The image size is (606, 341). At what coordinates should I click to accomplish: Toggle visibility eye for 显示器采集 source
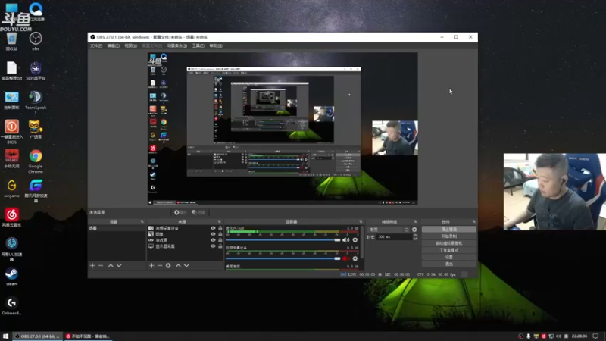tap(213, 246)
